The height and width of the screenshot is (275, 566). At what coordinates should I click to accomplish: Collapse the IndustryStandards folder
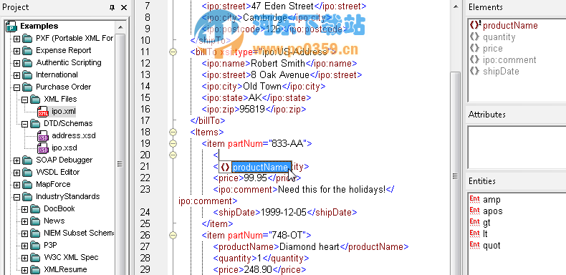coord(16,197)
